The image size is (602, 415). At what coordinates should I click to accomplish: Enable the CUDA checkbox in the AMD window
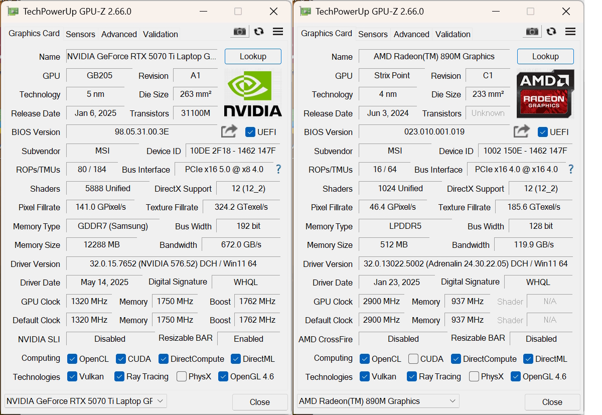tap(413, 359)
